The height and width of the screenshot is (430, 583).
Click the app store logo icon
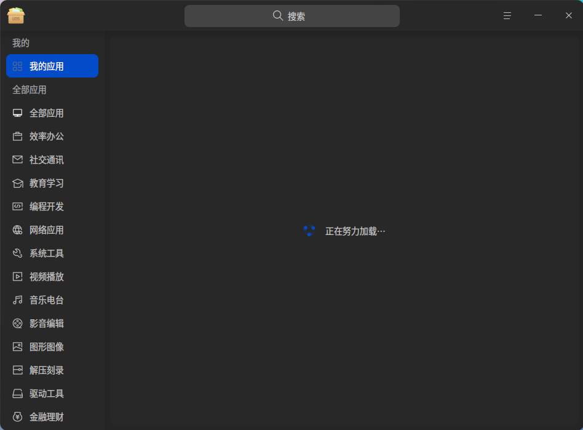pyautogui.click(x=15, y=15)
